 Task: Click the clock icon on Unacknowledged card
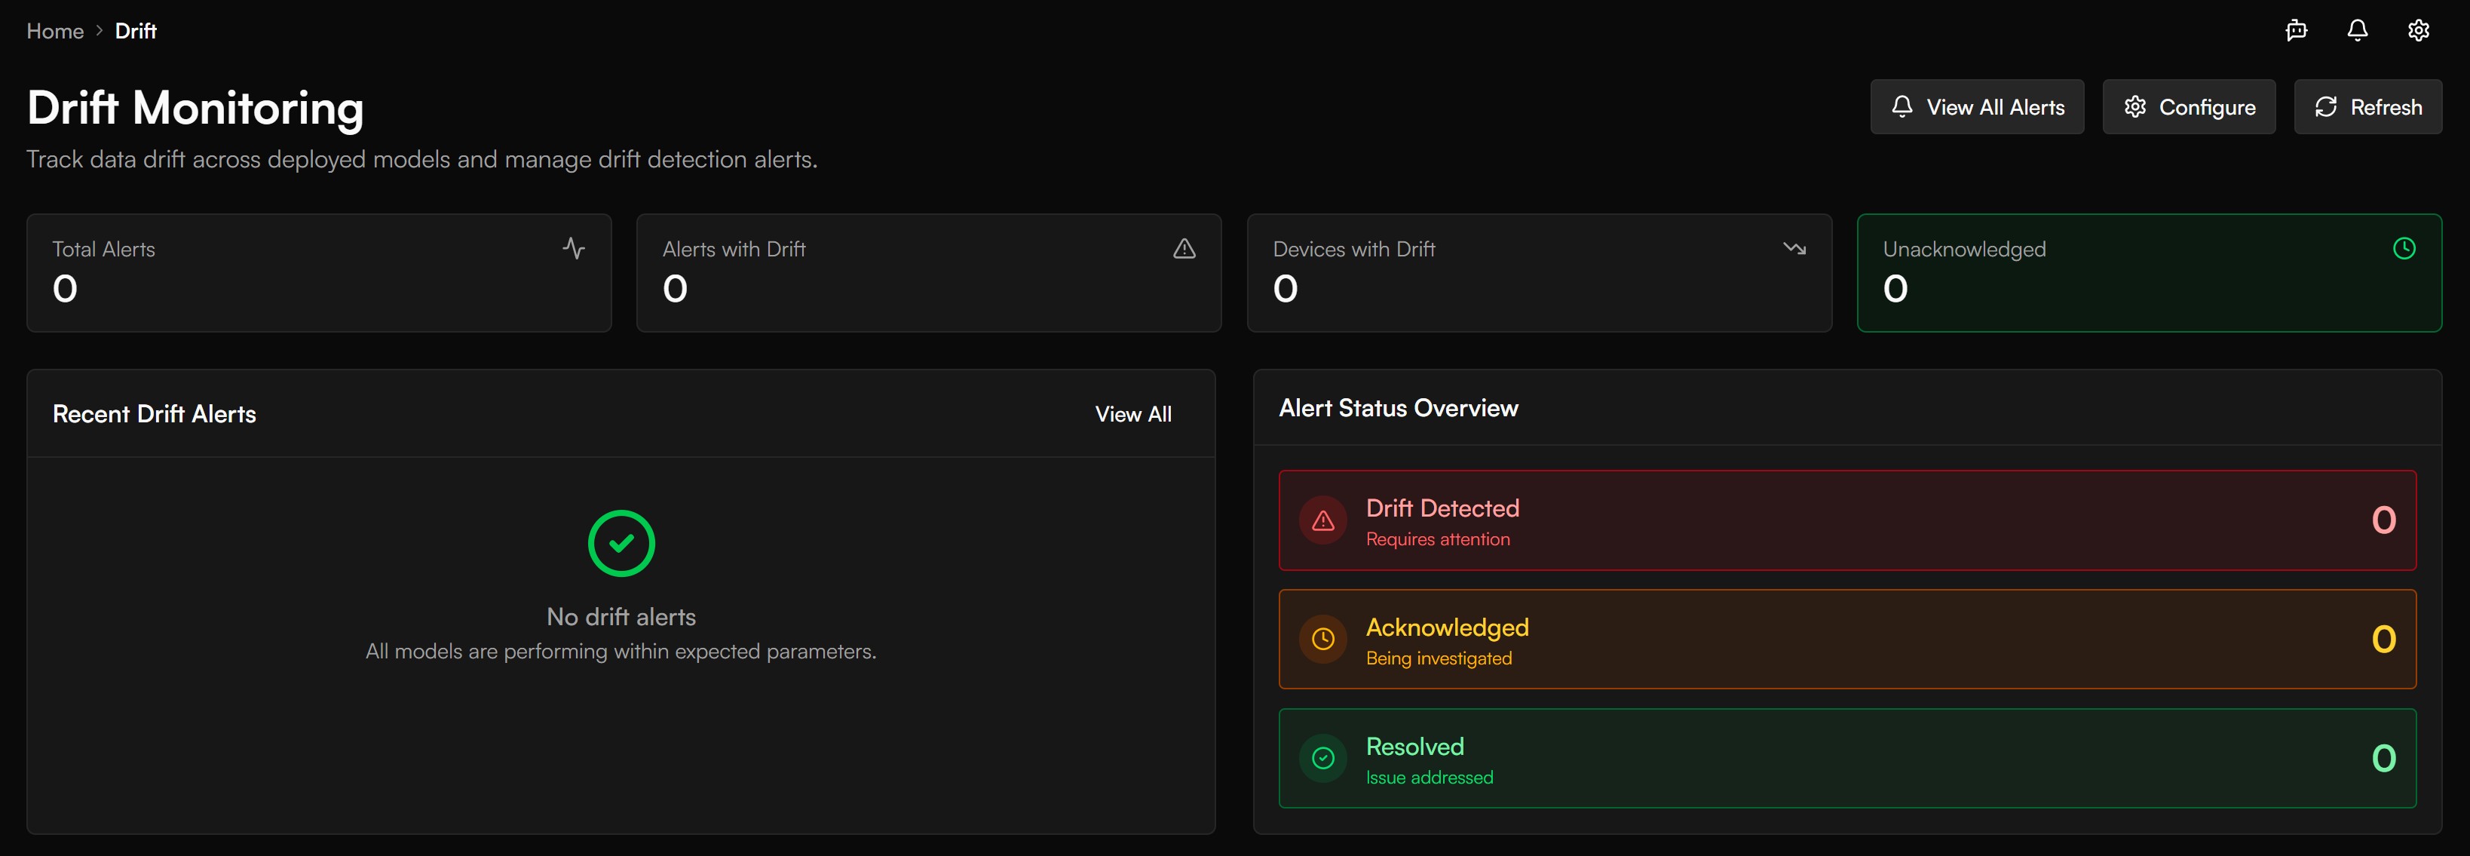pos(2404,249)
